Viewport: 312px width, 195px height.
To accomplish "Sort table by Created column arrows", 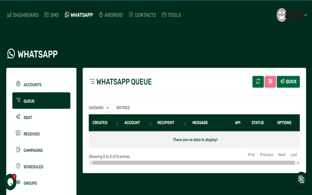I will 117,124.
